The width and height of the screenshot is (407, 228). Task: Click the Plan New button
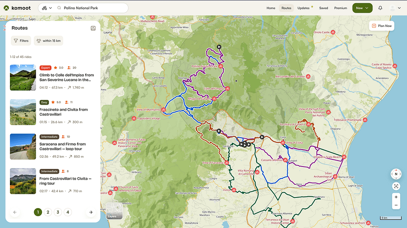(382, 26)
